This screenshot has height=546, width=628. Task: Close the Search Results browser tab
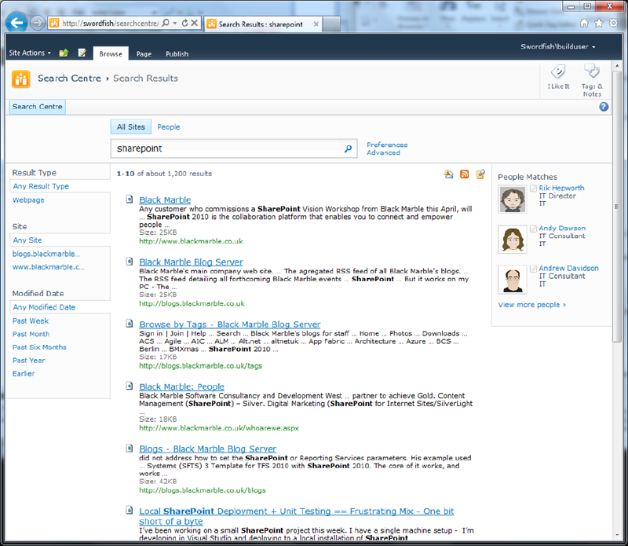tap(316, 24)
